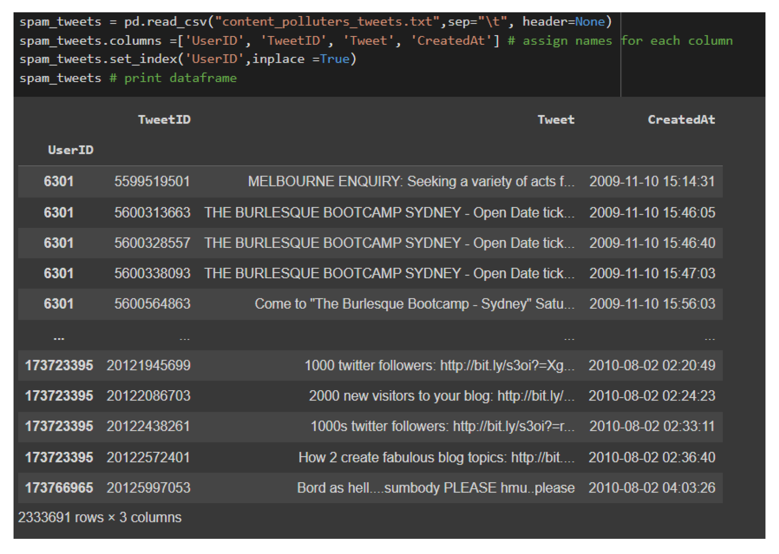Click tweet ID 20122438261
The height and width of the screenshot is (554, 779).
(148, 426)
